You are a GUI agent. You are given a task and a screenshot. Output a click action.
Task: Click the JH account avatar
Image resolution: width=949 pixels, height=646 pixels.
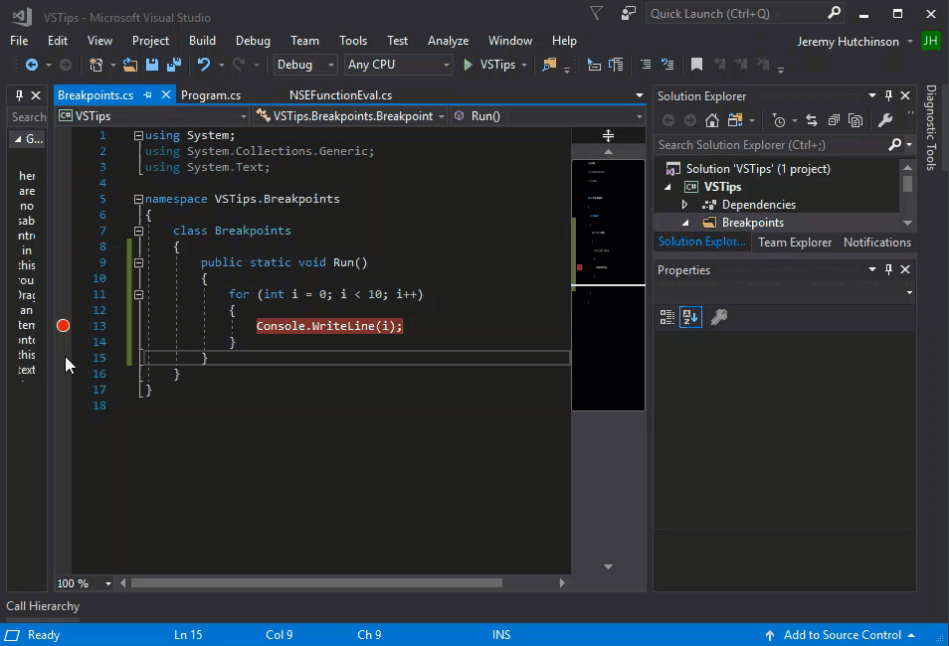point(930,41)
